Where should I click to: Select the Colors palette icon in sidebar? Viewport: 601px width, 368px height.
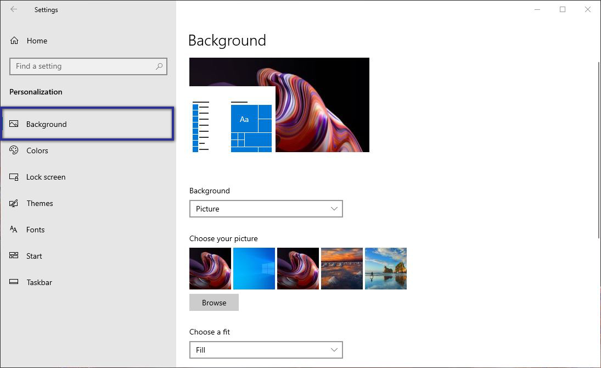point(13,150)
